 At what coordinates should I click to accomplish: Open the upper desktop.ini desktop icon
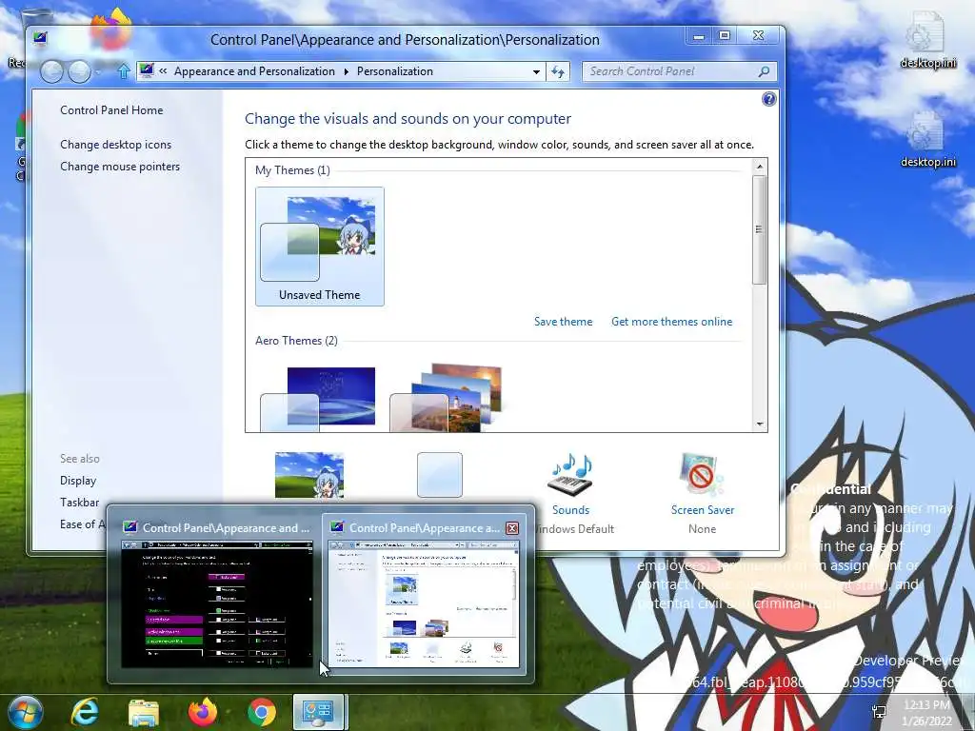tap(928, 41)
